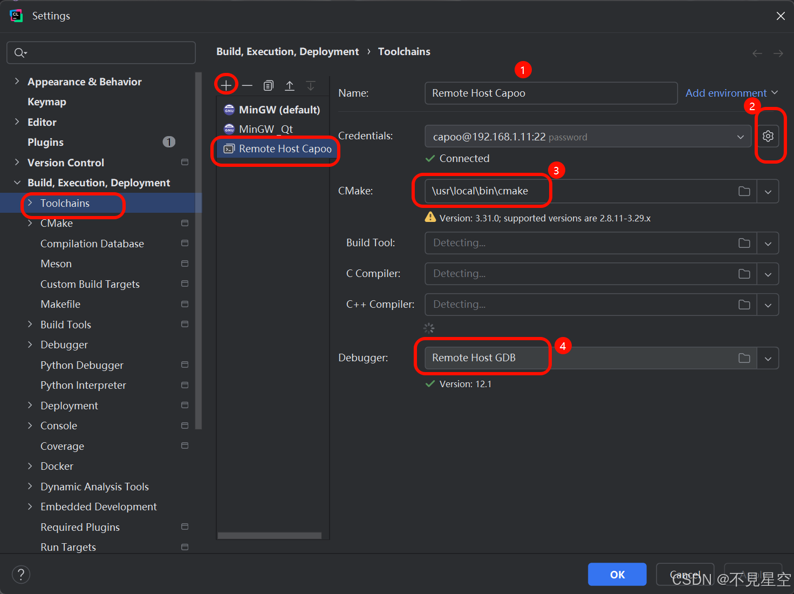Browse for the Build Tool with the folder icon

pos(744,243)
